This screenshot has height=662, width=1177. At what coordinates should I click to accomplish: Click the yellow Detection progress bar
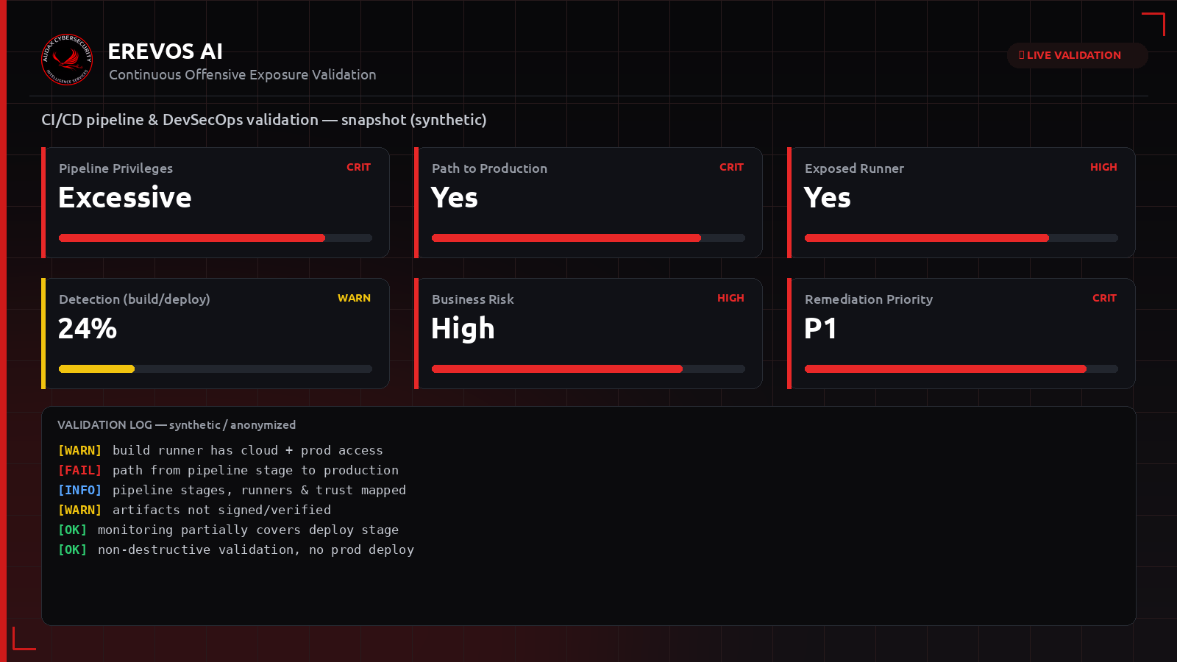216,369
